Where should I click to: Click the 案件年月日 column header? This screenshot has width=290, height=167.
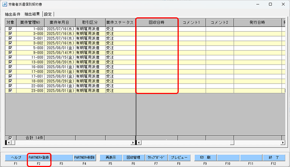pyautogui.click(x=60, y=22)
